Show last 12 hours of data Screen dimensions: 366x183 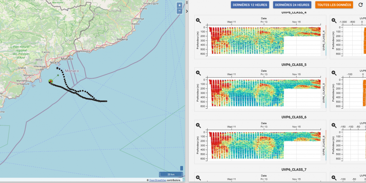click(250, 5)
